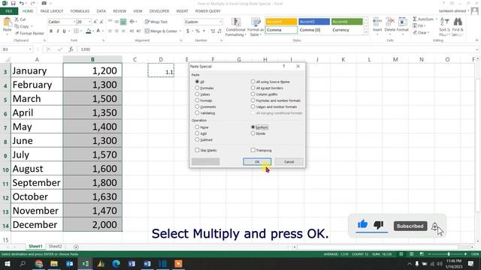Click the Undo arrow icon
481x270 pixels.
(x=22, y=3)
